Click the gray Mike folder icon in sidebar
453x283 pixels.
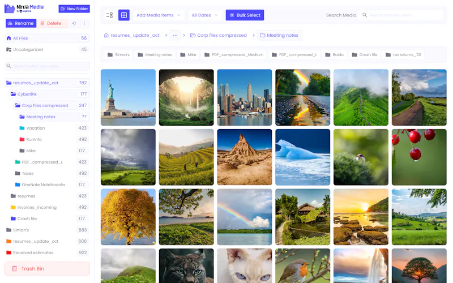pos(22,151)
